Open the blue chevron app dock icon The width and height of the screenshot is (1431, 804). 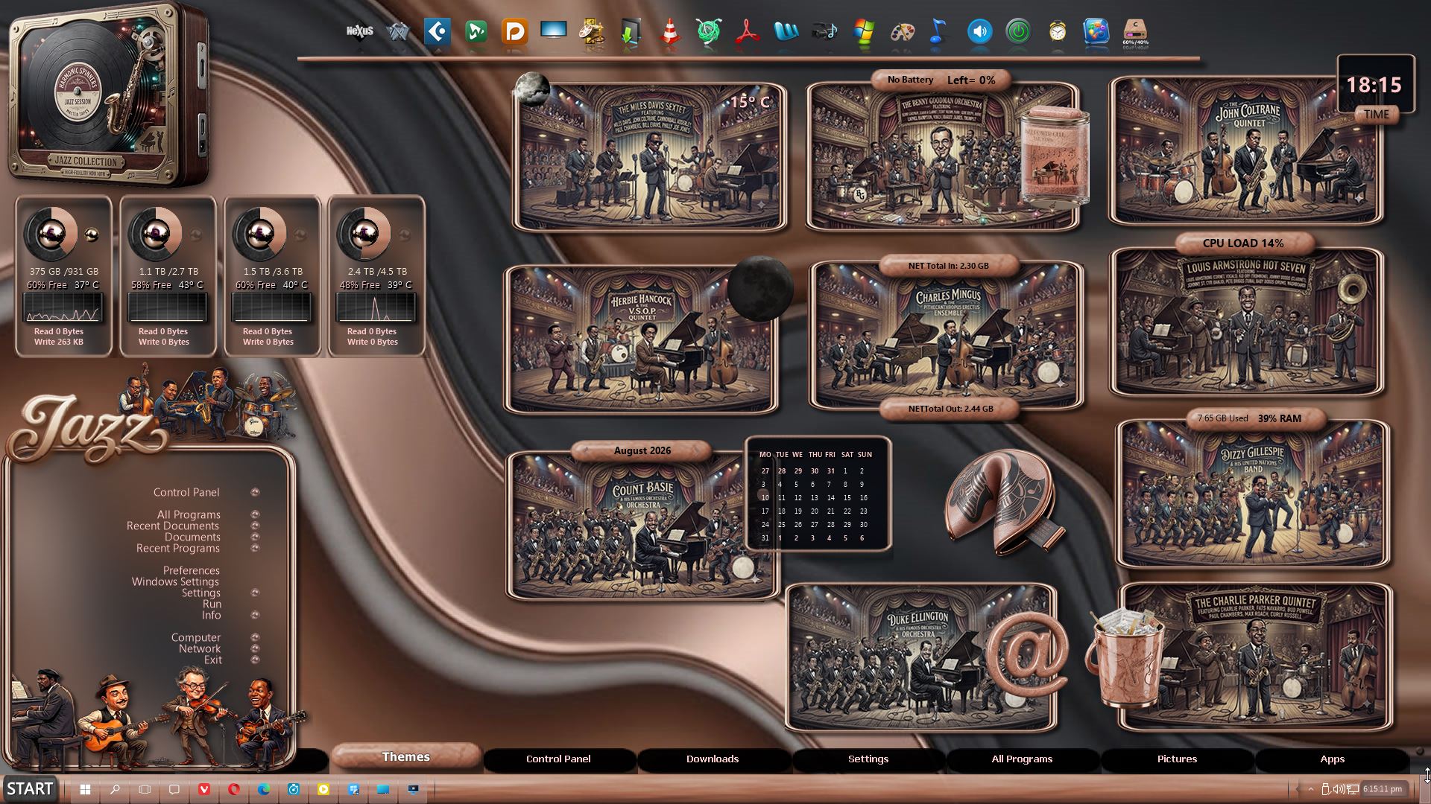[x=437, y=32]
